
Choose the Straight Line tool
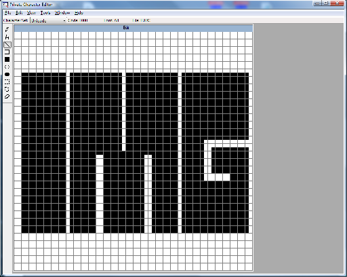[x=7, y=45]
